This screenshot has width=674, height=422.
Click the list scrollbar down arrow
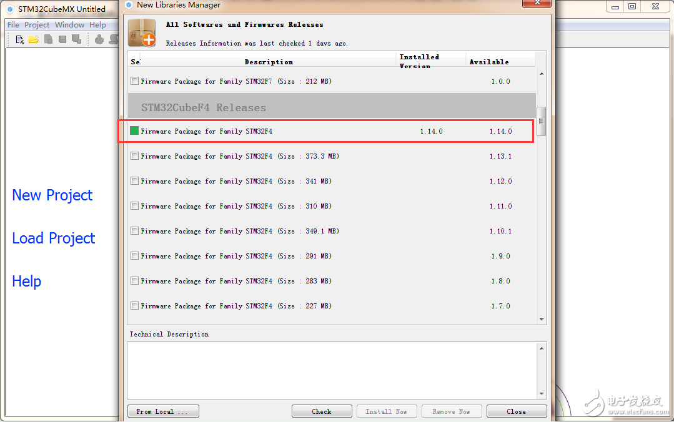click(542, 319)
